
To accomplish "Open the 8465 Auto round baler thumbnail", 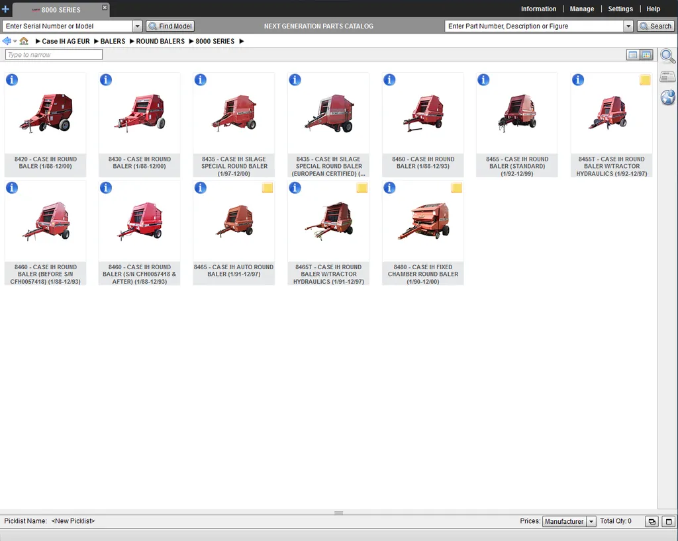I will coord(234,221).
